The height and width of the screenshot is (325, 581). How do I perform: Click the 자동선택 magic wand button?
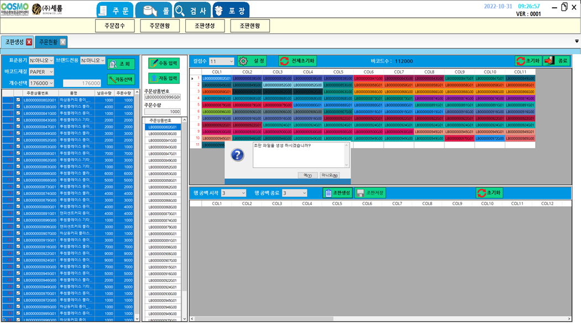pos(121,80)
